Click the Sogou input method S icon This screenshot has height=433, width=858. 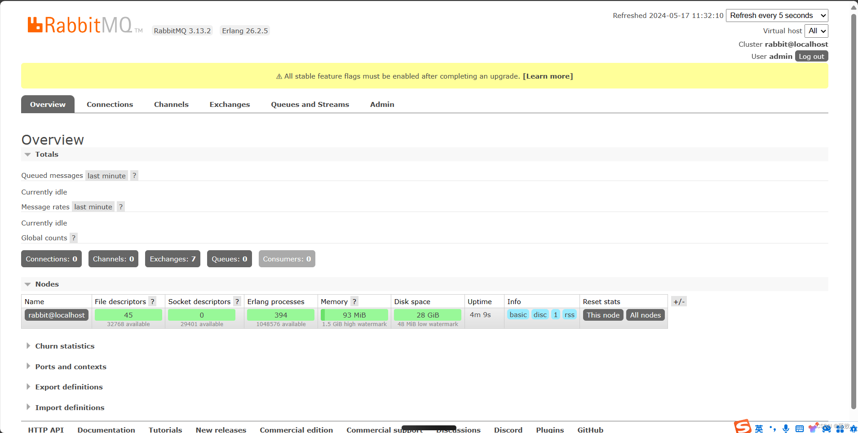coord(743,426)
